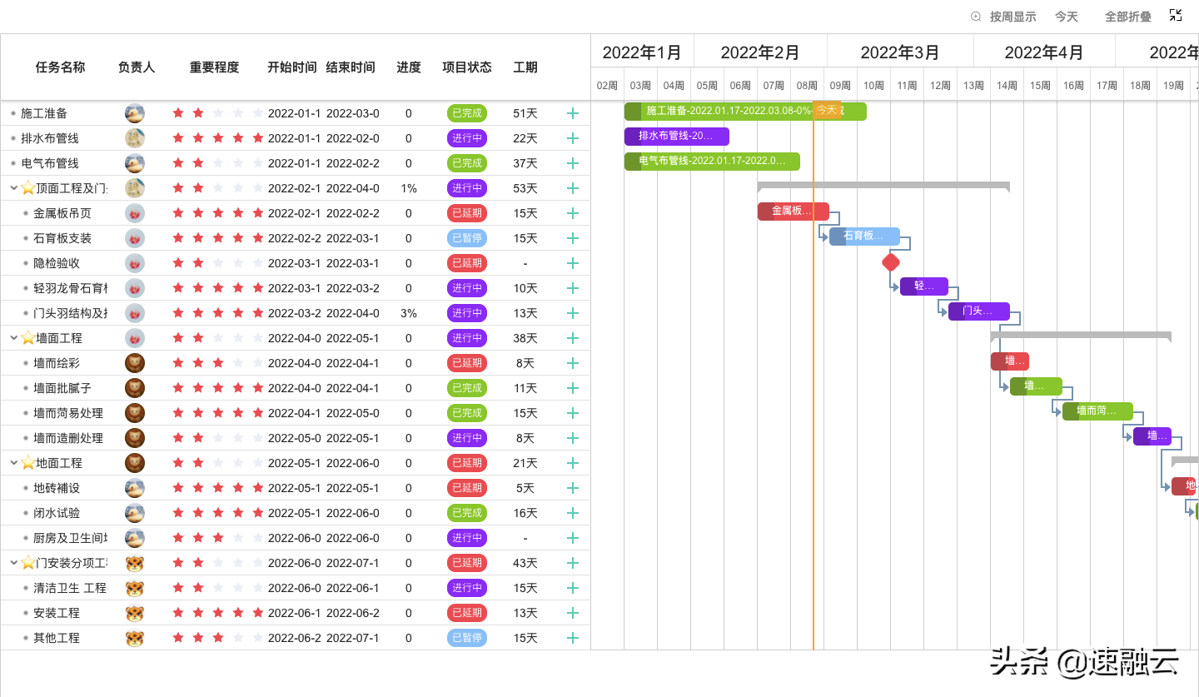Image resolution: width=1199 pixels, height=697 pixels.
Task: Click 全部折叠 to collapse all
Action: [x=1128, y=17]
